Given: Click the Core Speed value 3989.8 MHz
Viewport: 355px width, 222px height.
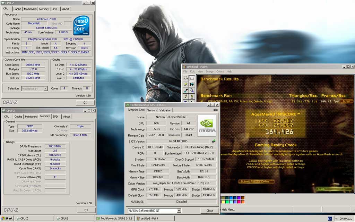Looking at the screenshot, I should (33, 65).
